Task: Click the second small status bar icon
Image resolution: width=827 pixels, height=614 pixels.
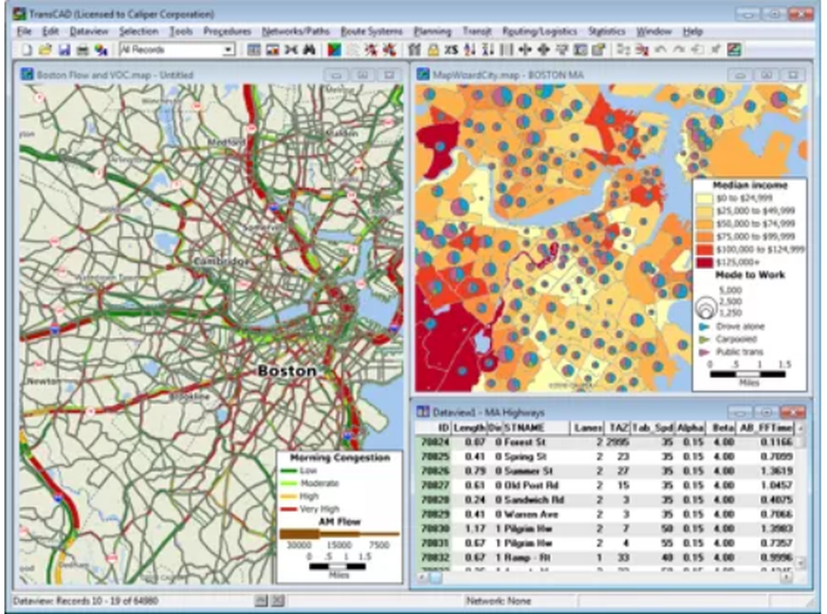Action: tap(278, 600)
